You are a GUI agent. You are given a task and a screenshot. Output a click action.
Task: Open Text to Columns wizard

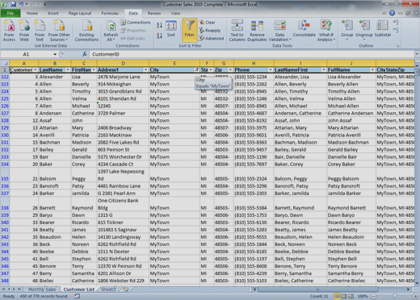tap(237, 31)
